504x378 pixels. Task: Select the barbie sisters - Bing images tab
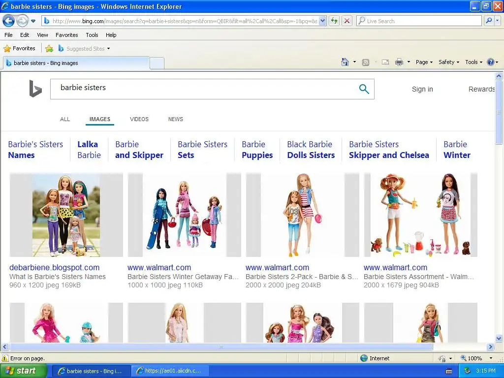[76, 63]
